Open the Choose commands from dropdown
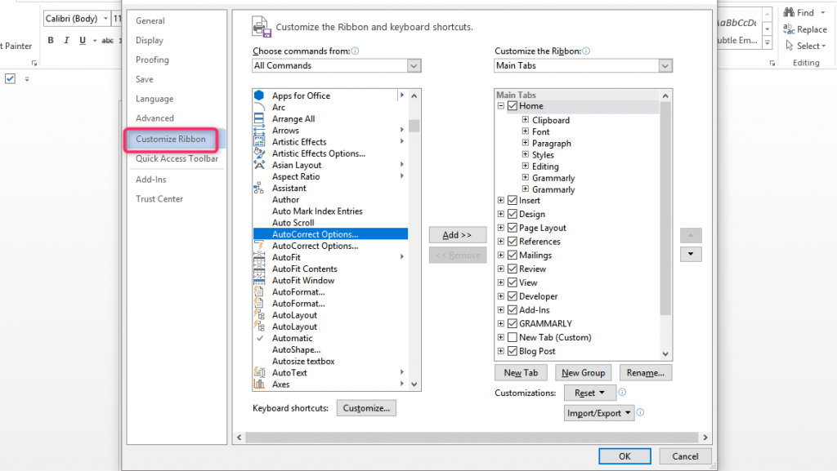 tap(414, 65)
